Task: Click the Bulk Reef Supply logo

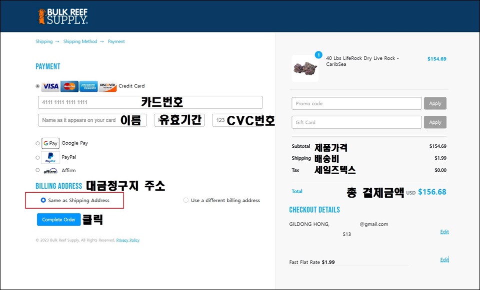Action: (63, 16)
